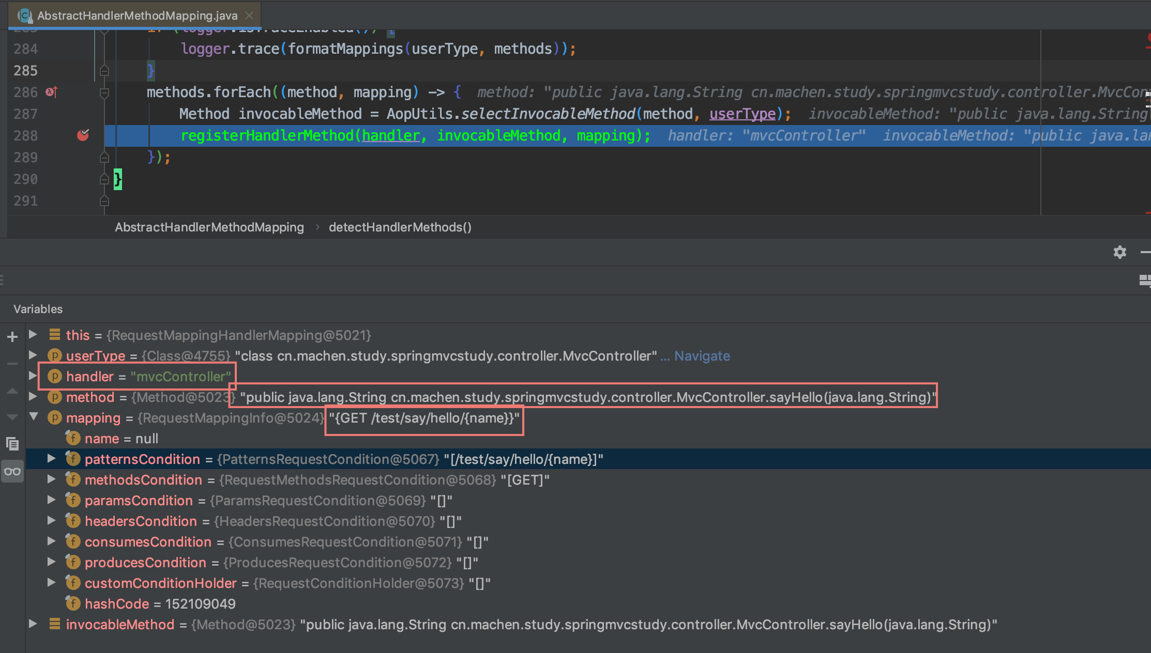
Task: Click the Navigate link for userType
Action: pos(702,356)
